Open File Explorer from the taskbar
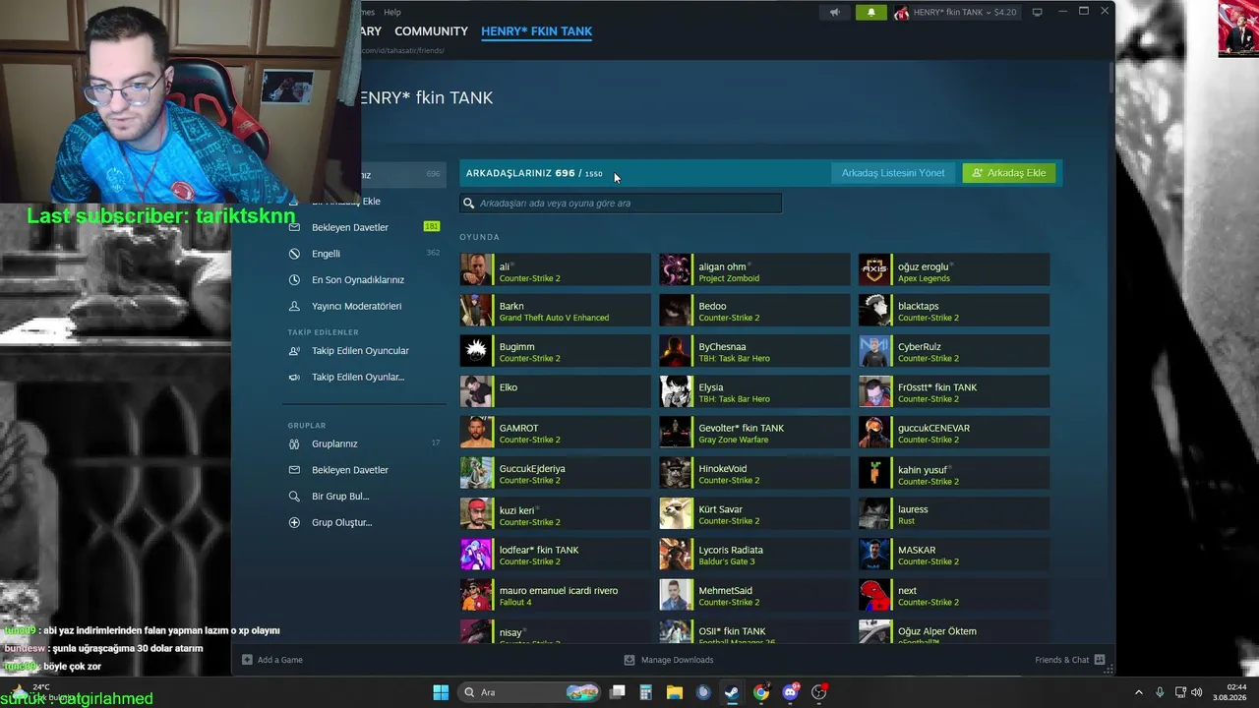The image size is (1259, 708). tap(675, 692)
